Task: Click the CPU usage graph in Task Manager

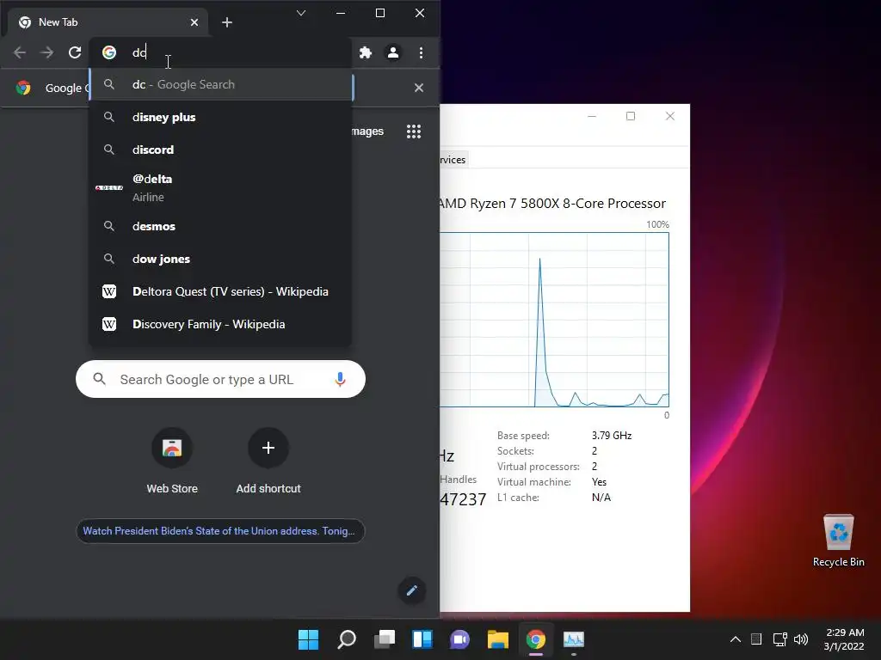Action: [x=554, y=320]
